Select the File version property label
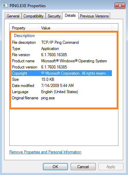This screenshot has height=175, width=128. pos(21,55)
